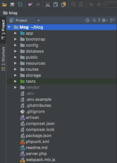Click the scroll-from-source crosshair icon
This screenshot has height=163, width=117.
point(87,20)
